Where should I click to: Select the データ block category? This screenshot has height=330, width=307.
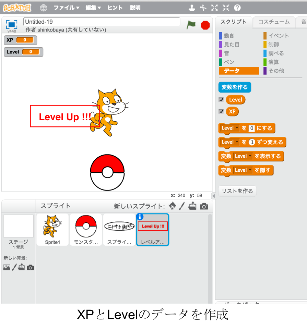click(x=239, y=71)
